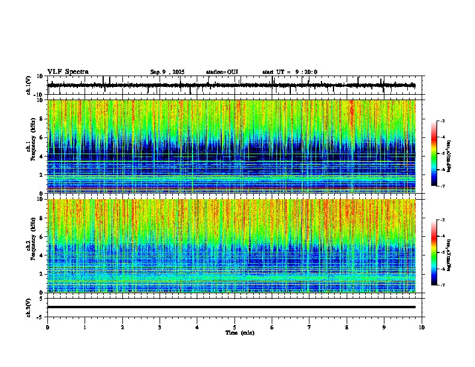Click the date "Sep. 9, 2025" in the header
The height and width of the screenshot is (367, 475).
pyautogui.click(x=167, y=72)
